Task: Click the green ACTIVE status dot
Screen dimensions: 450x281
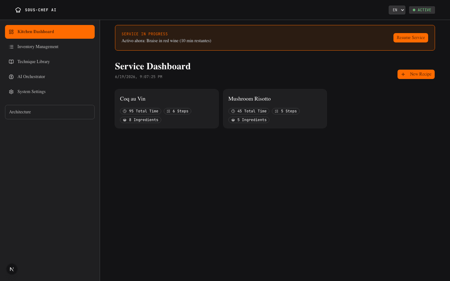Action: [x=414, y=10]
